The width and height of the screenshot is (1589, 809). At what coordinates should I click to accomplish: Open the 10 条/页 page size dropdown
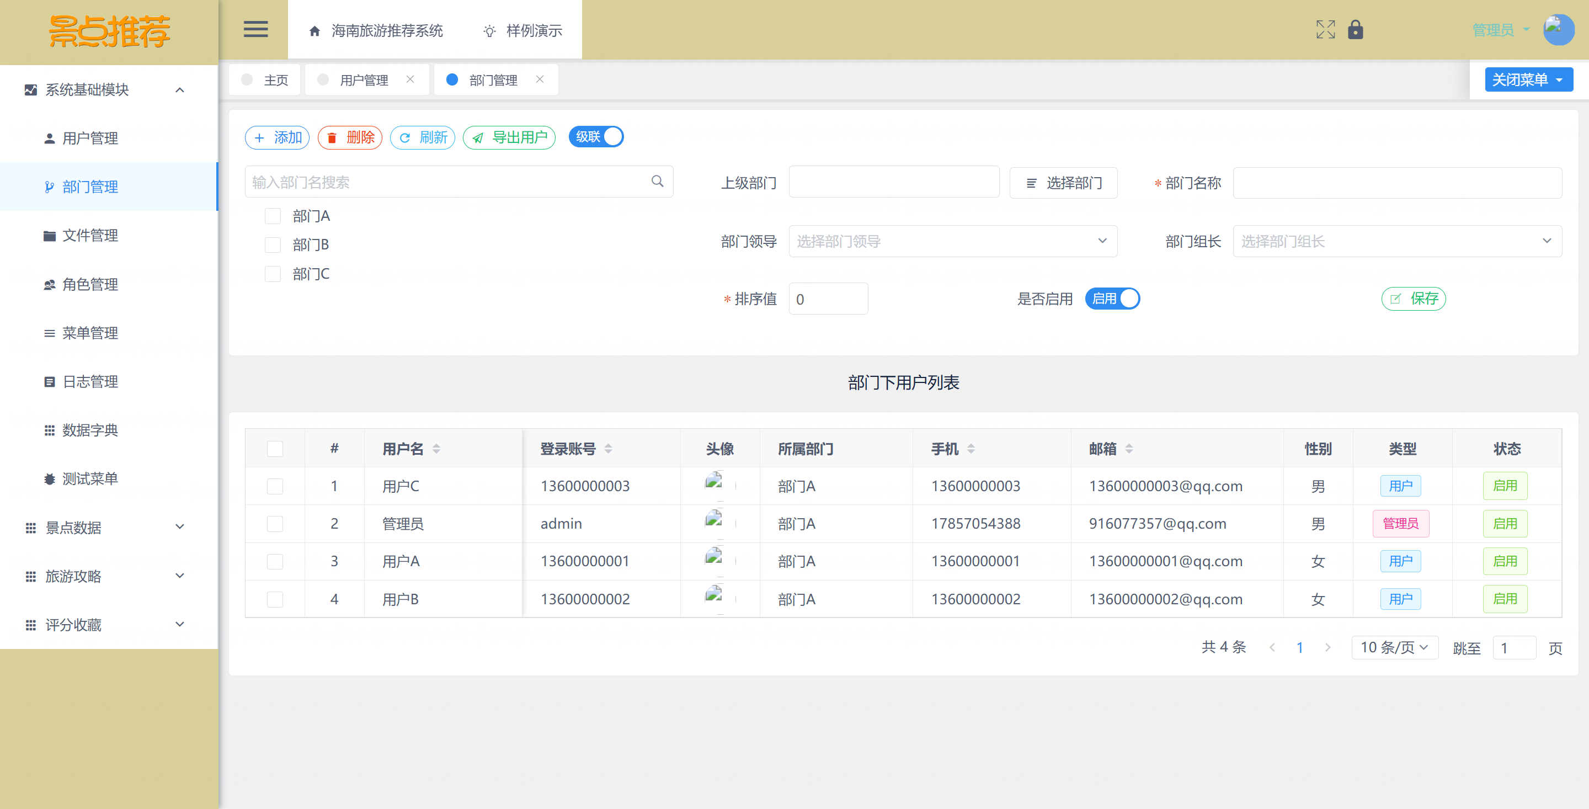(x=1394, y=647)
